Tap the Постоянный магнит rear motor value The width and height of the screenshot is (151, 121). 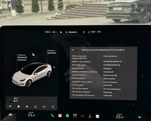click(x=112, y=89)
